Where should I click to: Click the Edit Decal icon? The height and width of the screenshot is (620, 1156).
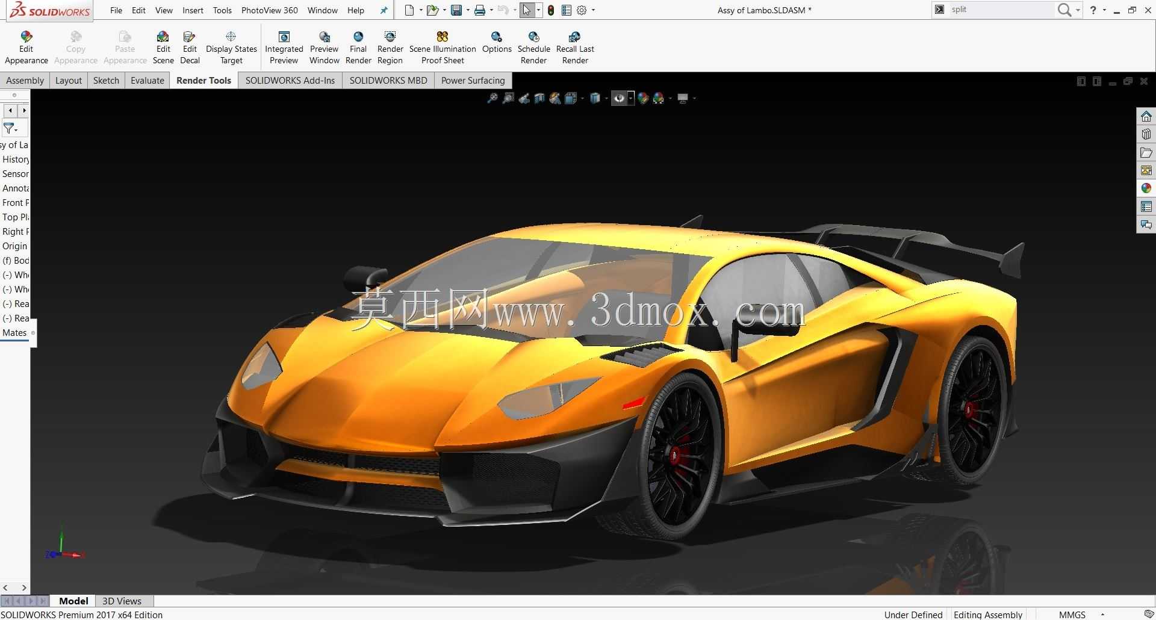190,48
